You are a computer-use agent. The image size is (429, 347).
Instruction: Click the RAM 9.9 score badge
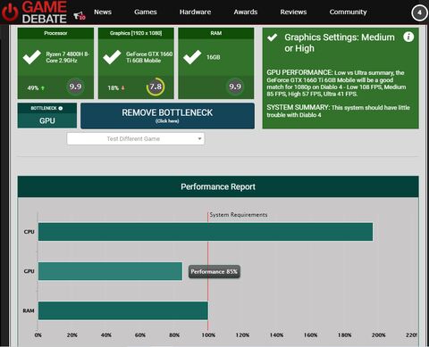pyautogui.click(x=235, y=87)
